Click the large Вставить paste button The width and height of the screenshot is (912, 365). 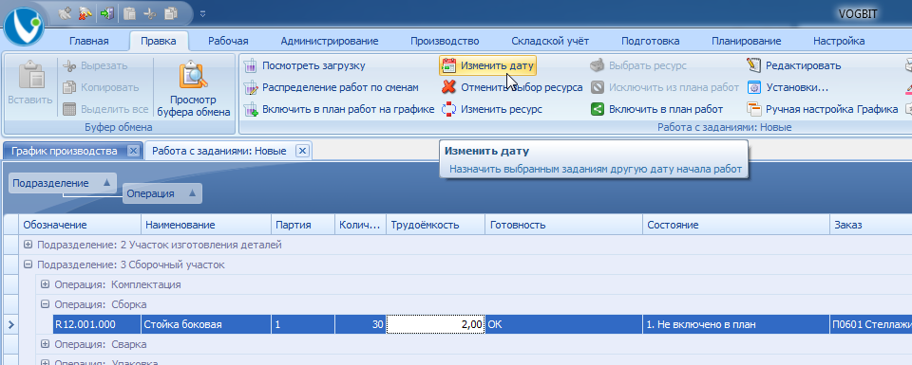coord(30,84)
